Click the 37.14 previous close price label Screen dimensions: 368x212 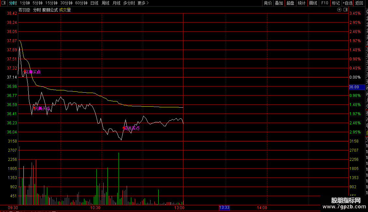pos(12,77)
